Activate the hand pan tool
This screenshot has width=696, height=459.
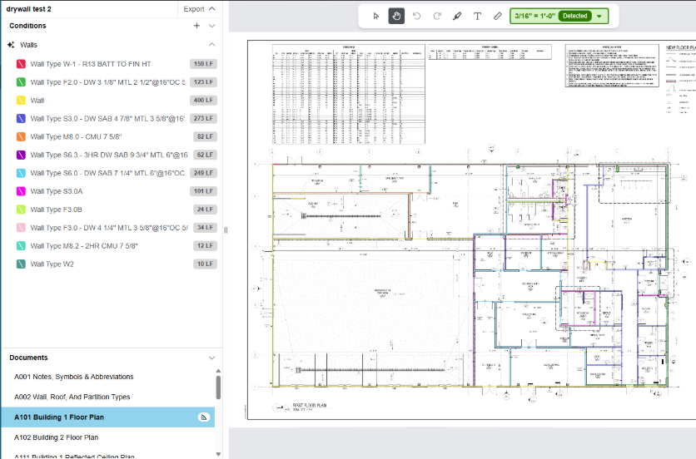(x=396, y=16)
